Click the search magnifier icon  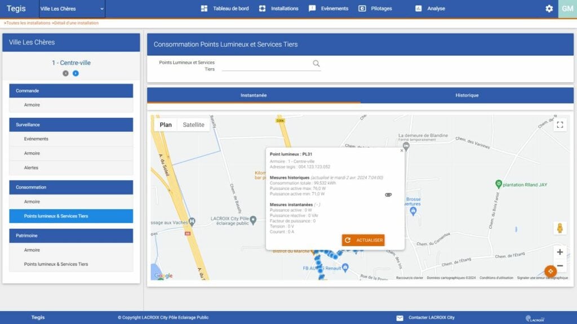316,64
